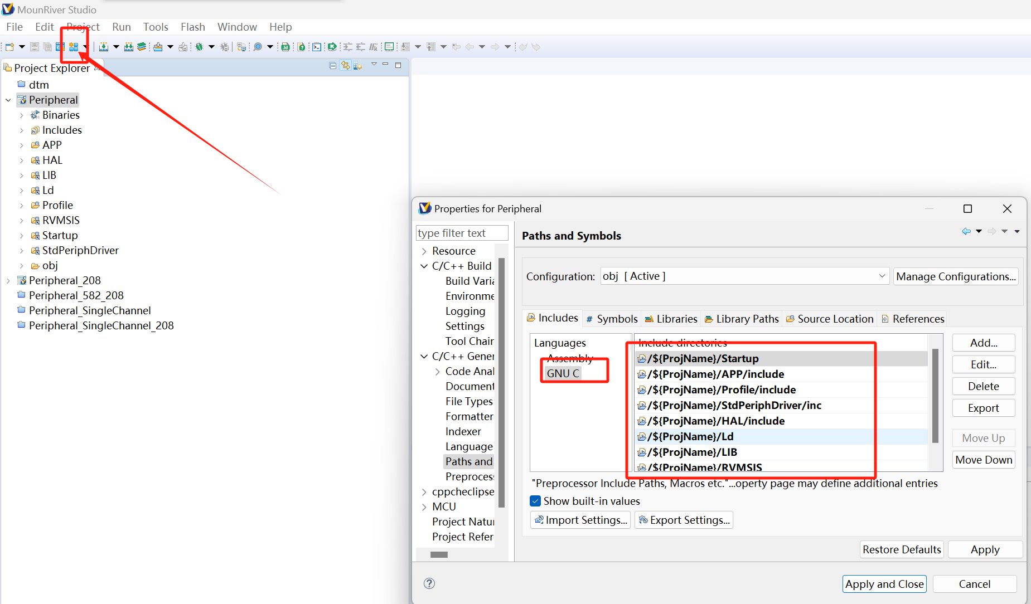This screenshot has height=604, width=1031.
Task: Switch to the Library Paths tab
Action: pos(742,319)
